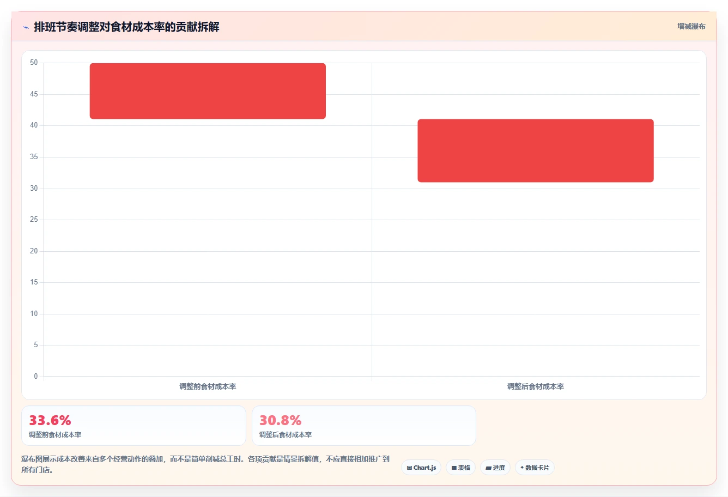Click x-axis label 调整前食材成本率
This screenshot has width=728, height=497.
[208, 386]
